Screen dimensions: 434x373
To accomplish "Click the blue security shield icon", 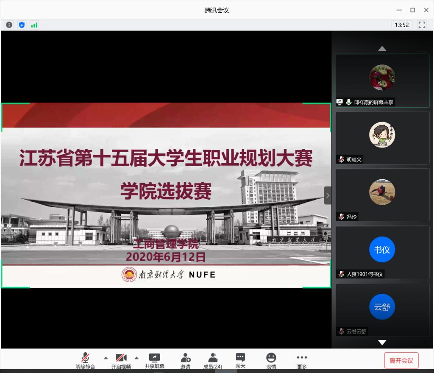I will pyautogui.click(x=22, y=25).
